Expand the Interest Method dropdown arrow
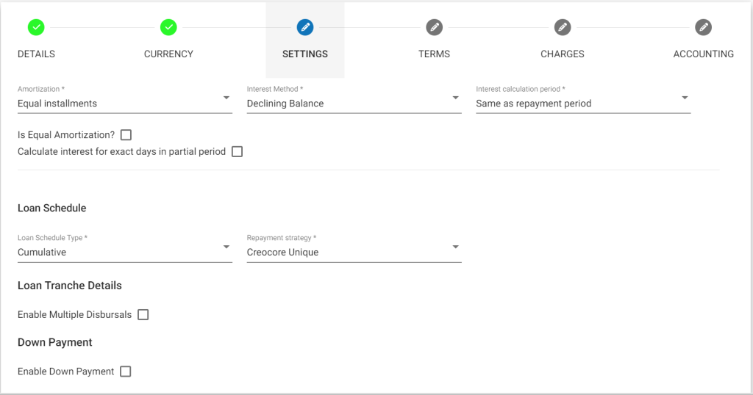This screenshot has height=395, width=753. tap(455, 98)
